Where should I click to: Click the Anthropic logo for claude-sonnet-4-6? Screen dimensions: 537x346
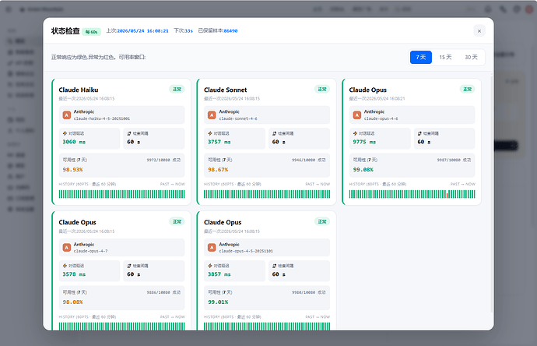pyautogui.click(x=212, y=115)
